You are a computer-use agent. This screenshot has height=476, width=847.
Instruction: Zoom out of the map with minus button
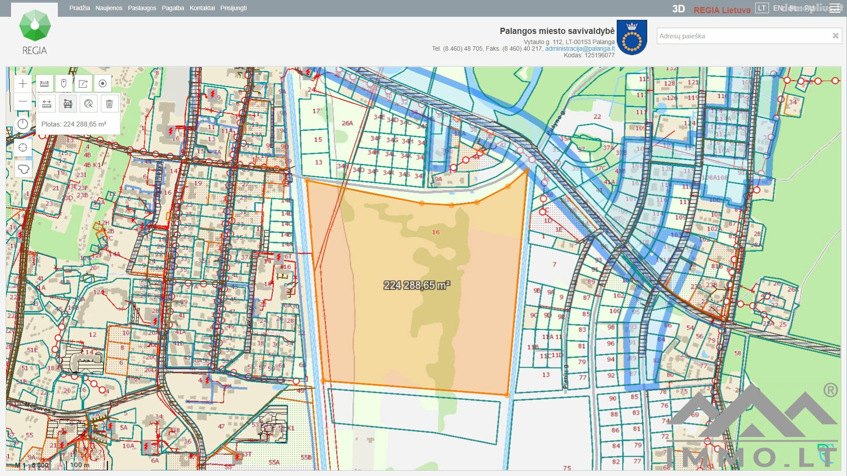[x=23, y=101]
